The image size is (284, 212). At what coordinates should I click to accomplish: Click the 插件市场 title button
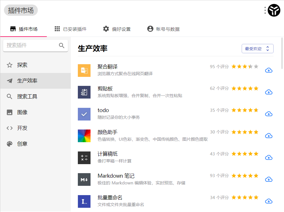tap(21, 10)
